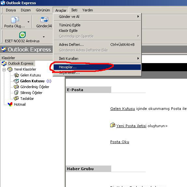Expand the Gönder ve Al submenu
Image resolution: width=187 pixels, height=187 pixels.
(97, 17)
